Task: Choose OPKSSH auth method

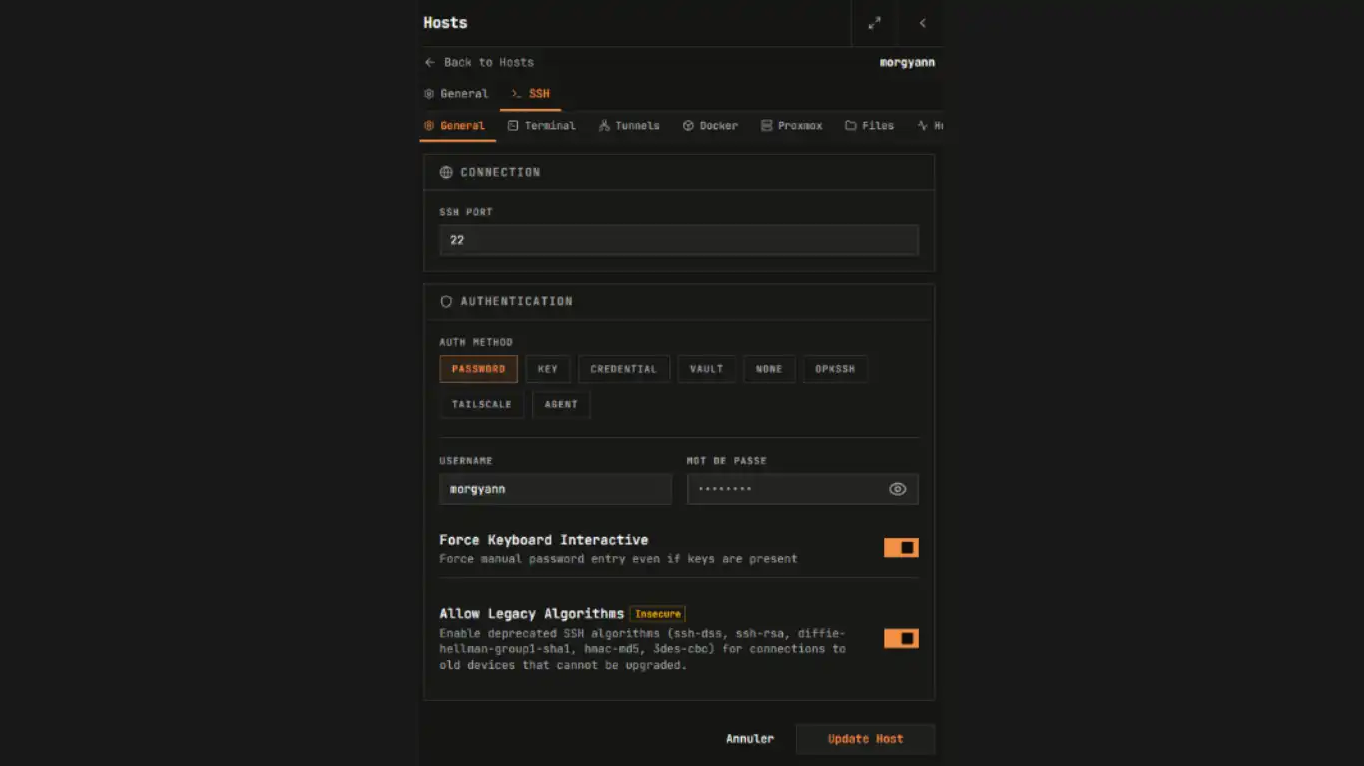Action: coord(835,369)
